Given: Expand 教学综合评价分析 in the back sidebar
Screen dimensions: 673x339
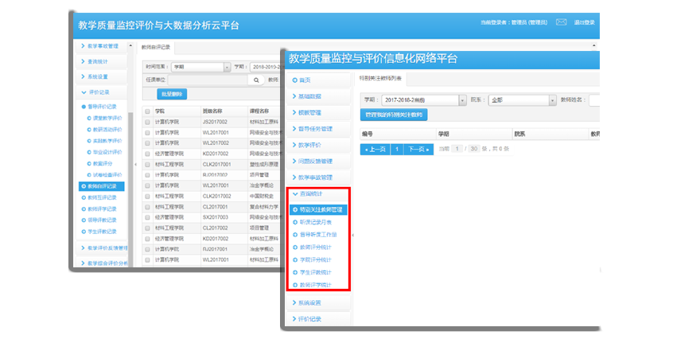Looking at the screenshot, I should (103, 263).
